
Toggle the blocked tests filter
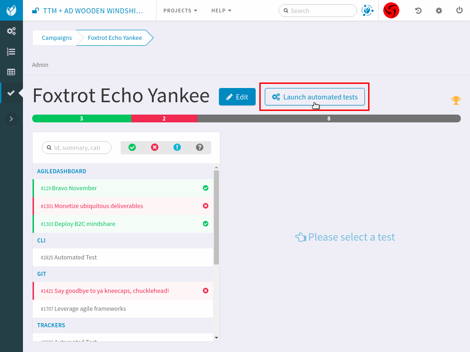(x=177, y=147)
